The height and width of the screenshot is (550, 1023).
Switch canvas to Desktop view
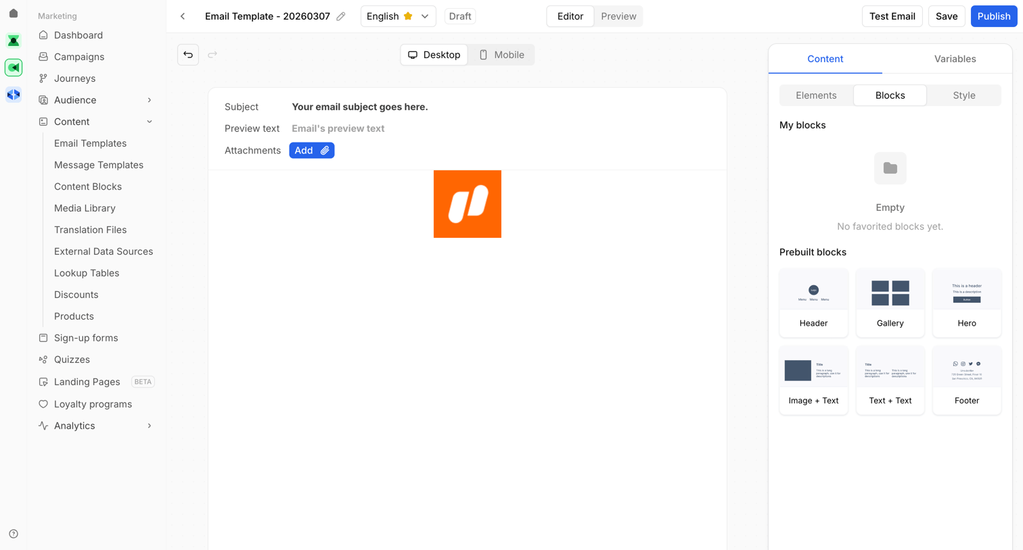coord(434,55)
